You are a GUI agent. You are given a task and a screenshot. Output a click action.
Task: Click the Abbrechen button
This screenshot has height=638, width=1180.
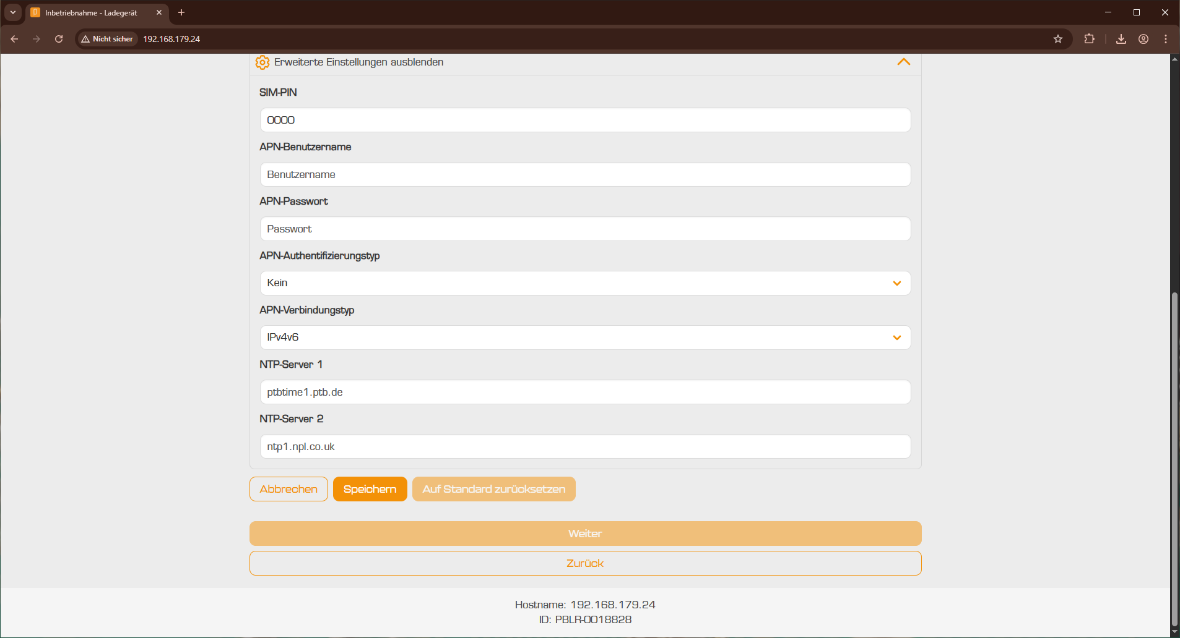point(288,489)
